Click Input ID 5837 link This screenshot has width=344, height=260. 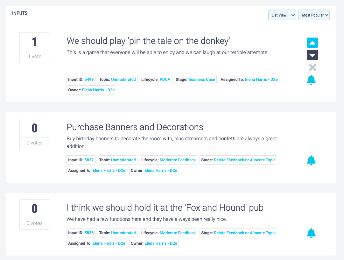click(x=89, y=160)
